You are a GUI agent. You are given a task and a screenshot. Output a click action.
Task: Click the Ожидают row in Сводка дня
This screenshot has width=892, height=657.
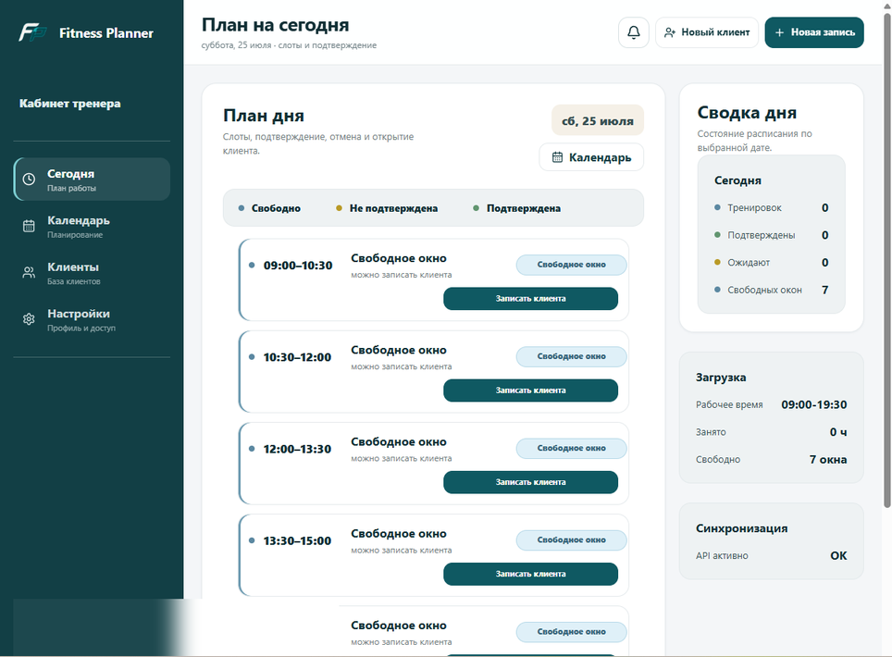click(772, 262)
